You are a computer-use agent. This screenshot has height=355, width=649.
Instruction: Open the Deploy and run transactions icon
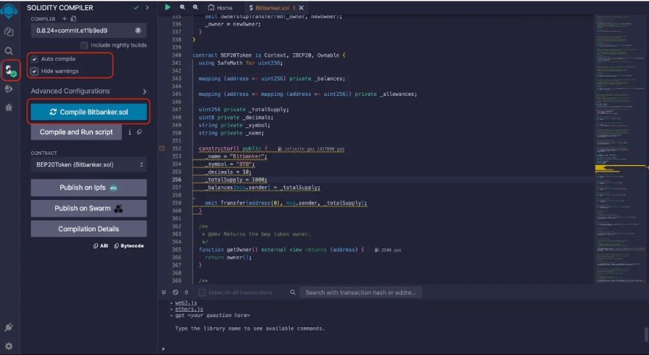pos(9,89)
